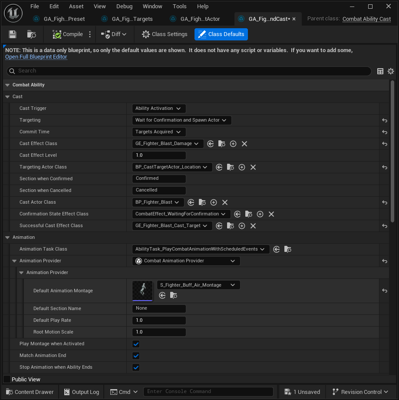The height and width of the screenshot is (400, 399).
Task: Click the Browse to asset toolbar icon
Action: point(31,34)
